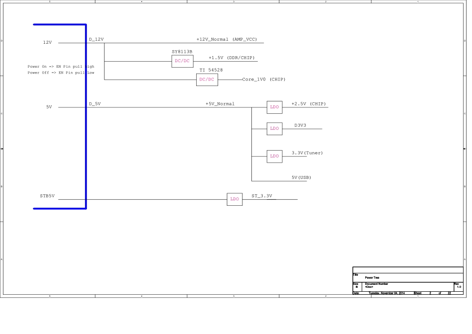
Task: Select the D_12V net label
Action: click(96, 39)
